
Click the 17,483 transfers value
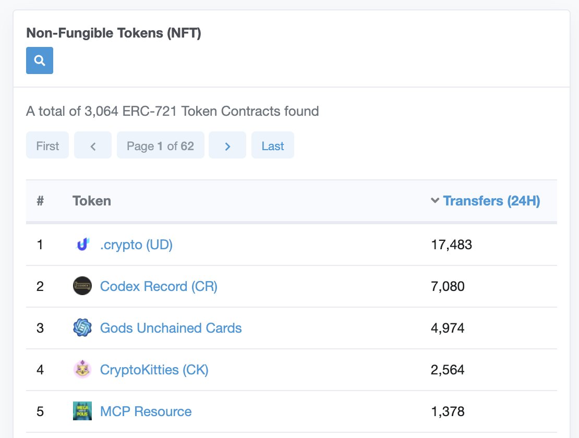coord(451,245)
